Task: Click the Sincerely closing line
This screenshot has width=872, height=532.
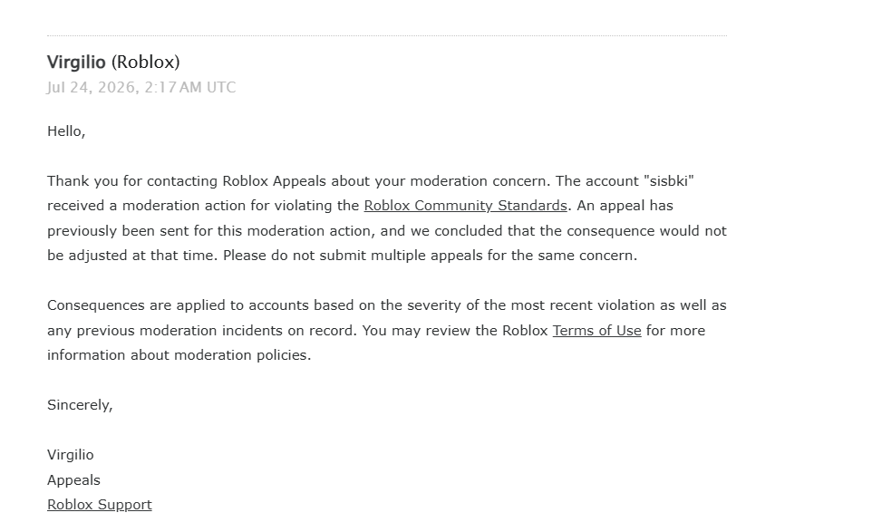Action: click(x=80, y=405)
